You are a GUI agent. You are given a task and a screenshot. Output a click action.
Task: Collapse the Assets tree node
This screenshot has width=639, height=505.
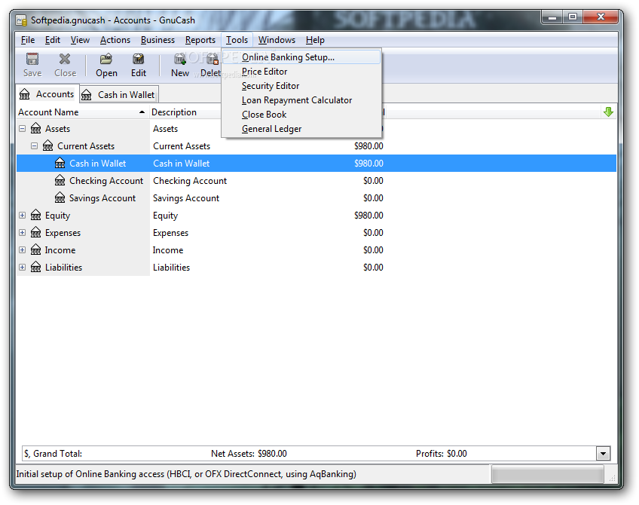(23, 129)
